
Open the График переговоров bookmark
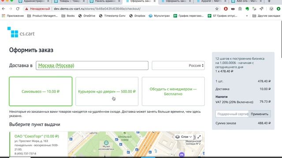click(189, 16)
